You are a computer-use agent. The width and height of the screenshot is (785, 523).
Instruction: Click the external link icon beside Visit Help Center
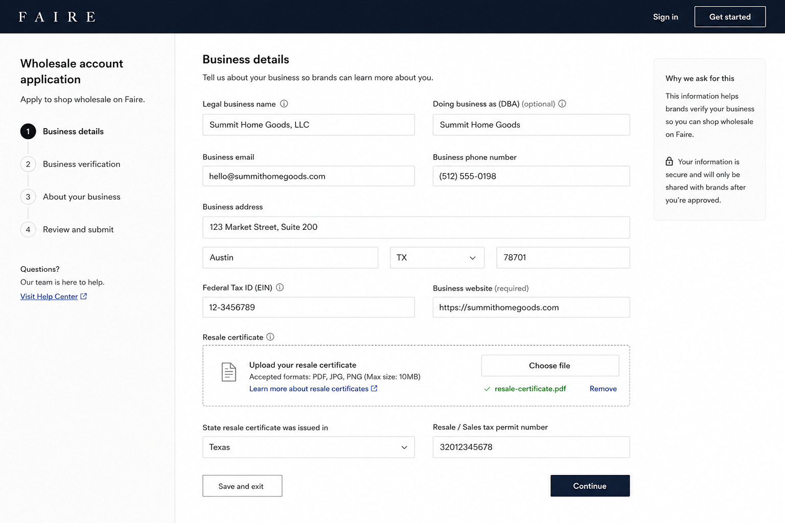(84, 296)
